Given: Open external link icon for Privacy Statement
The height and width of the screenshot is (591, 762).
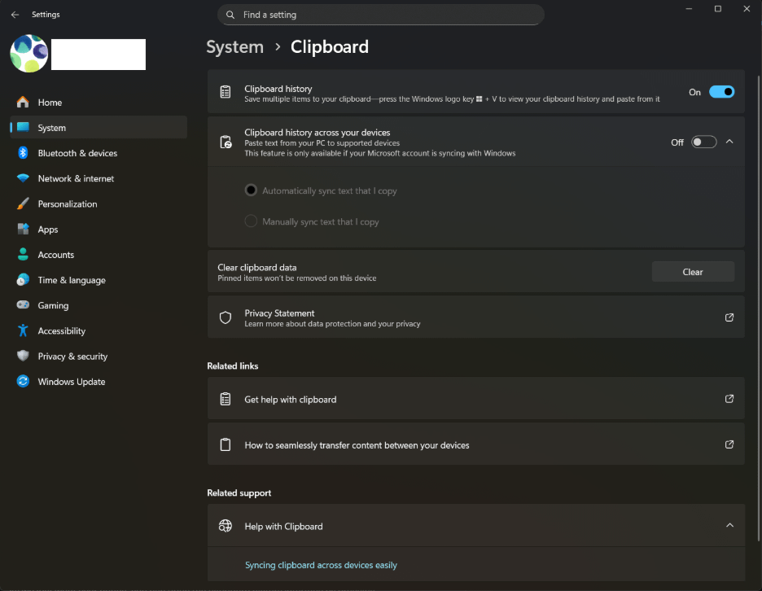Looking at the screenshot, I should pos(729,317).
